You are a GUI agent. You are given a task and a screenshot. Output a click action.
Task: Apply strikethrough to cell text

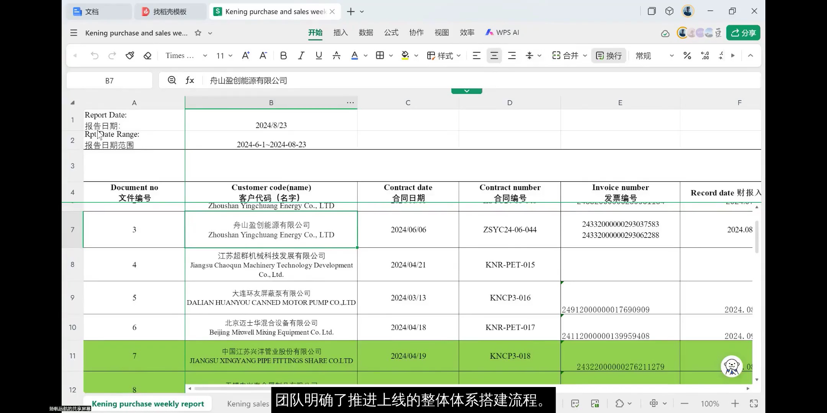click(x=336, y=55)
